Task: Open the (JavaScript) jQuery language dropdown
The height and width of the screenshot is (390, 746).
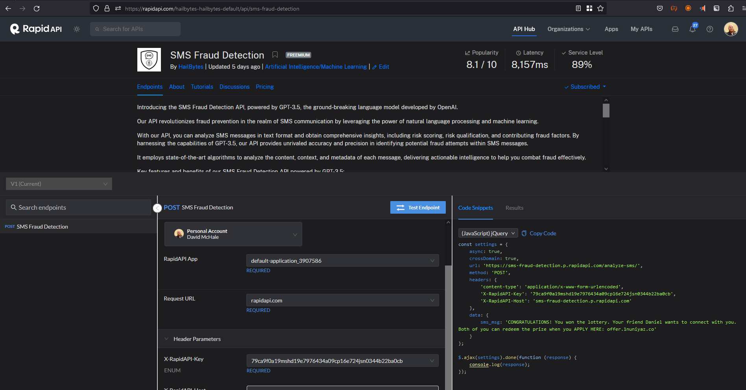Action: click(x=488, y=233)
